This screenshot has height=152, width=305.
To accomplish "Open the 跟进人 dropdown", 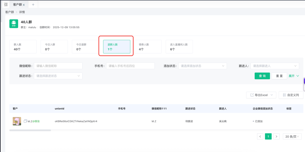I will [275, 66].
